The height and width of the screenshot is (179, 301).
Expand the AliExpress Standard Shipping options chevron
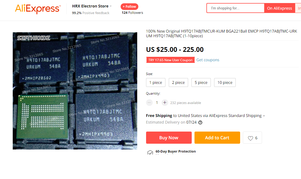(264, 116)
